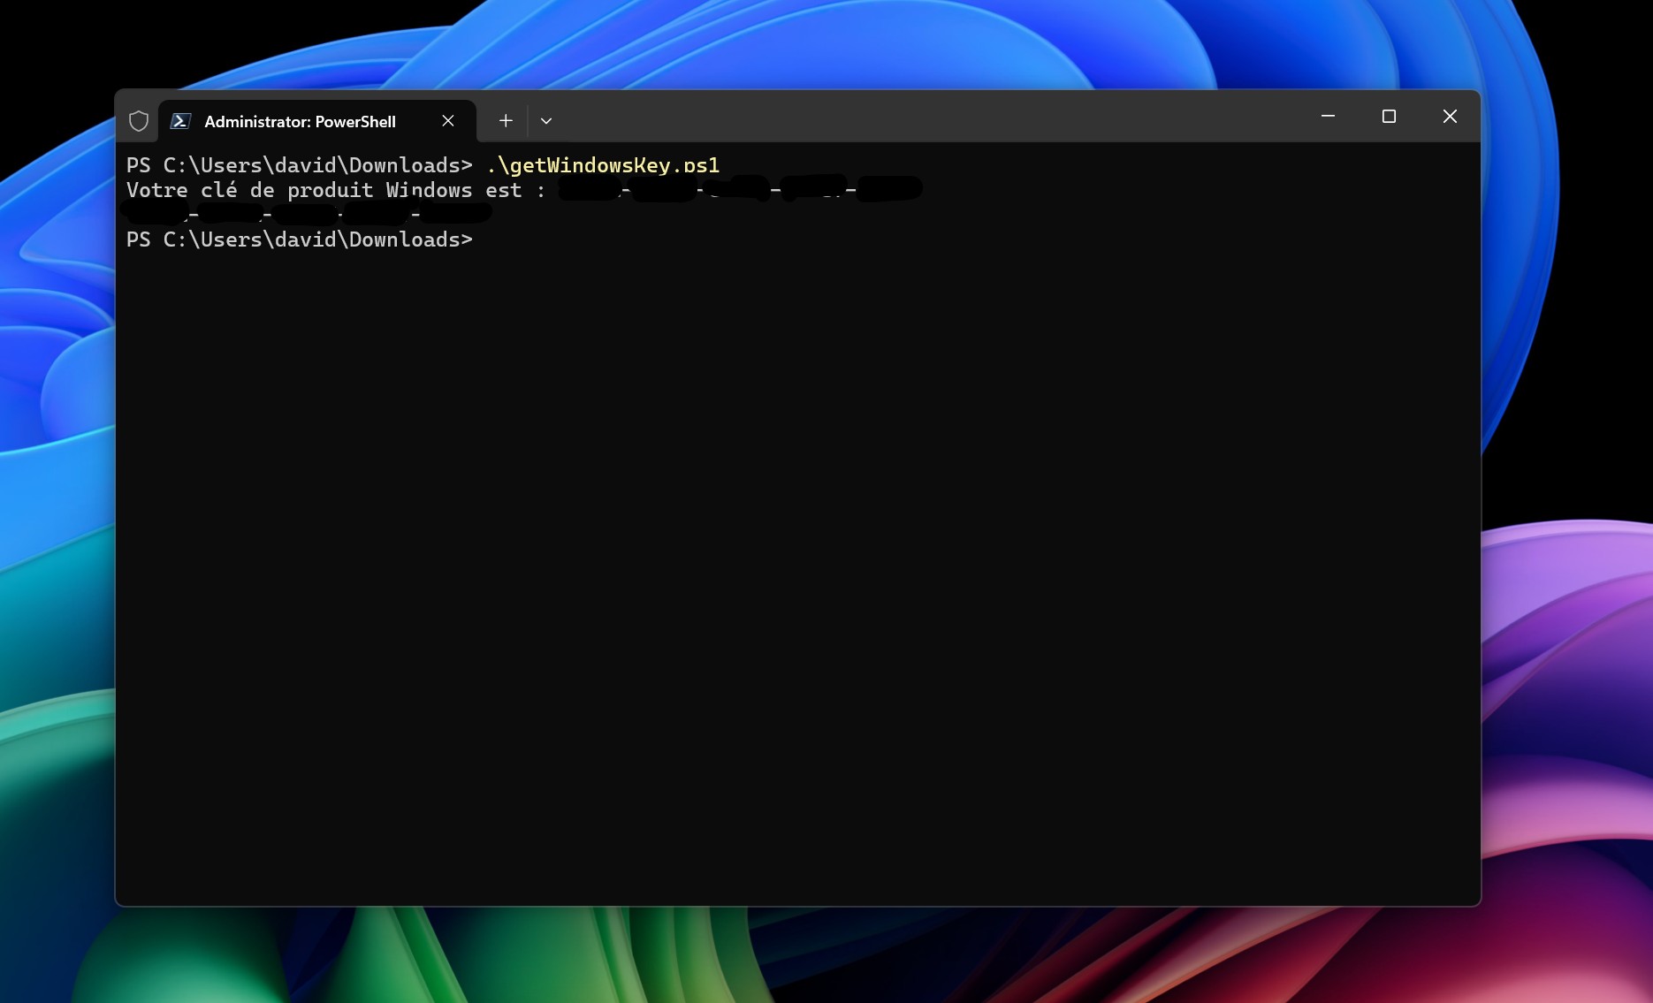Click the "Votre clé de produit" output text
1653x1003 pixels.
[249, 190]
